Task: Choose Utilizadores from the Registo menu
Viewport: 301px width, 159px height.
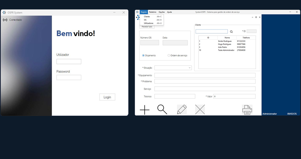Action: (x=149, y=23)
